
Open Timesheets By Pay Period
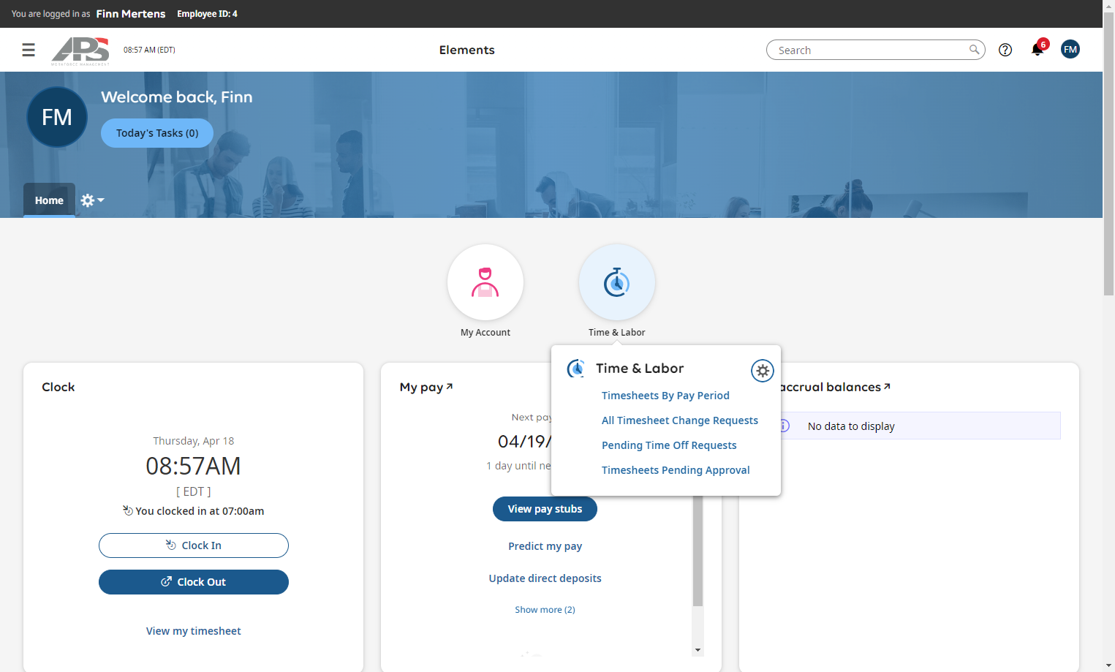pos(665,396)
